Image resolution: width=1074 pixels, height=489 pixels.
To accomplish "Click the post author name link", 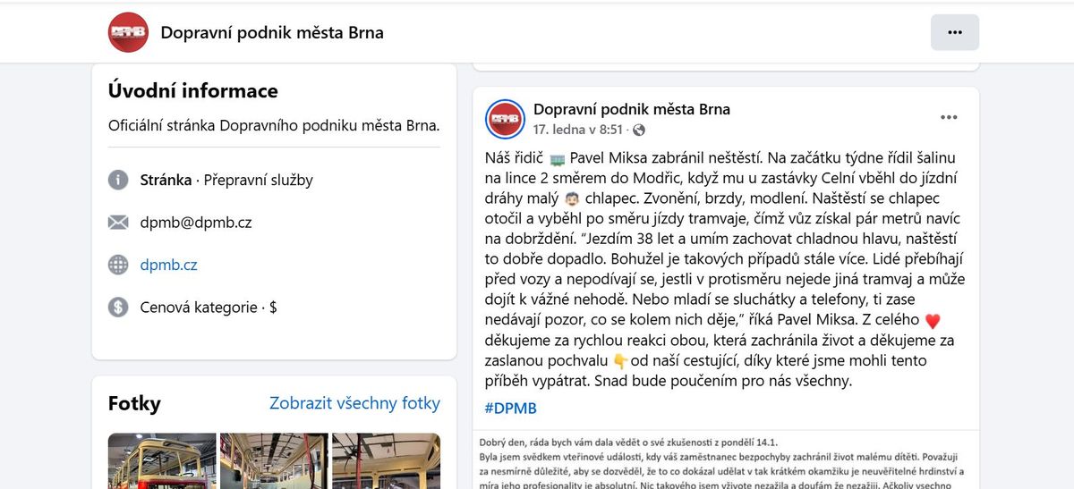I will click(632, 109).
